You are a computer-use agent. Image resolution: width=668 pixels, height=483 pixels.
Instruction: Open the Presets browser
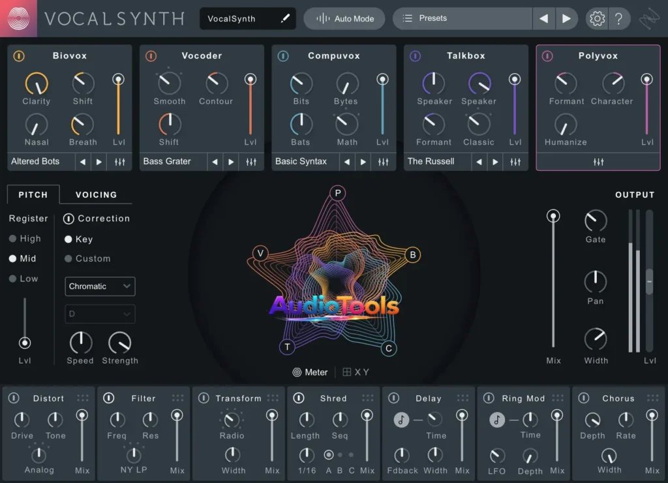pos(457,18)
